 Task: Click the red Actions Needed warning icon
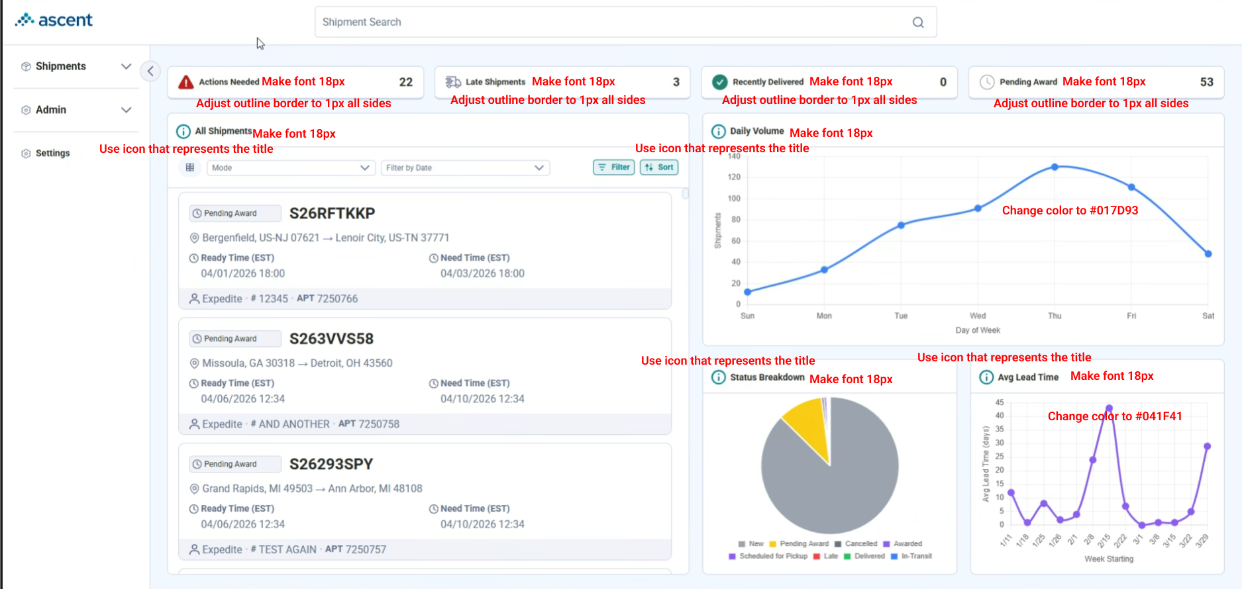click(186, 82)
